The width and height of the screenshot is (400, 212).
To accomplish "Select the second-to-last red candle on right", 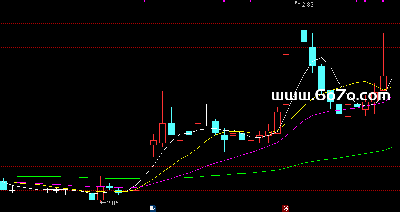I will point(383,82).
